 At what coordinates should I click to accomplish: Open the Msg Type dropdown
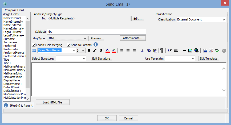coord(85,38)
